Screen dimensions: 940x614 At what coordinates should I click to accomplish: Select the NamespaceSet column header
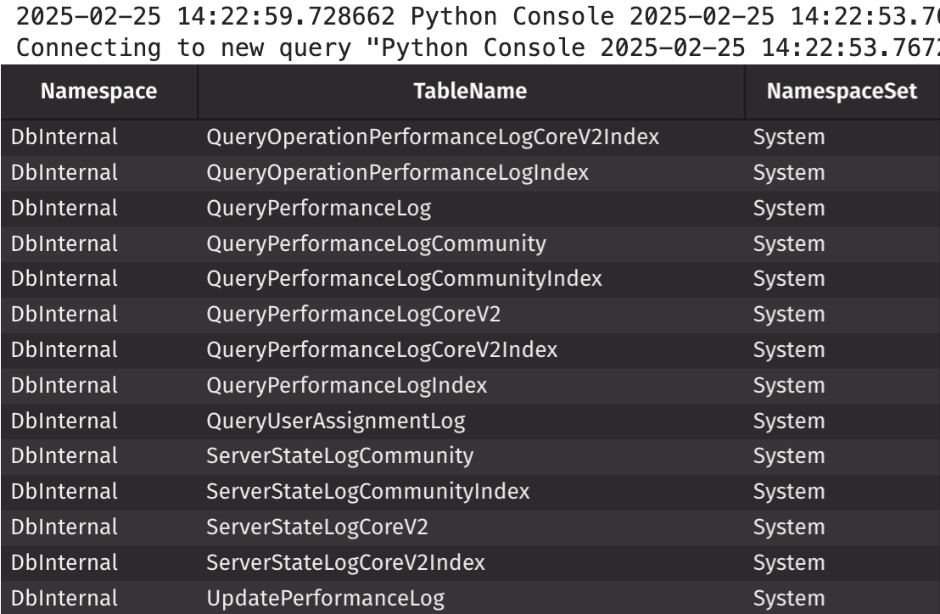pyautogui.click(x=842, y=92)
